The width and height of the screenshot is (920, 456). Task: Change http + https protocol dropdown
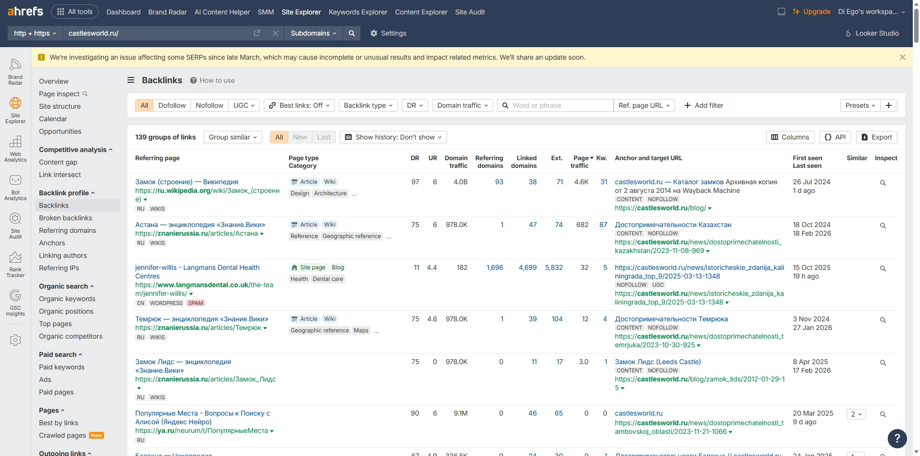35,33
